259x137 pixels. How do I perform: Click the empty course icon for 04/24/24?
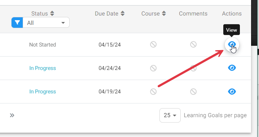point(153,68)
